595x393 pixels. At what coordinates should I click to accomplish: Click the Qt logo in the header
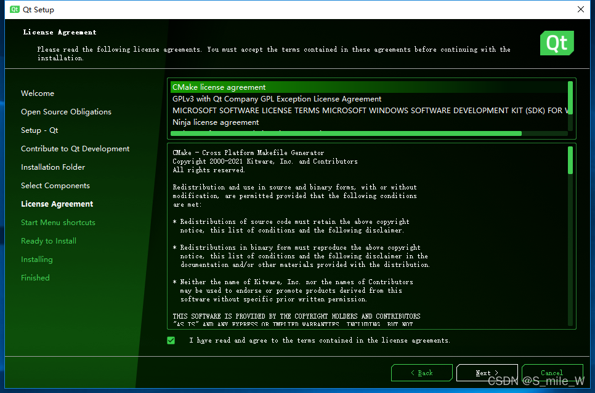coord(557,43)
